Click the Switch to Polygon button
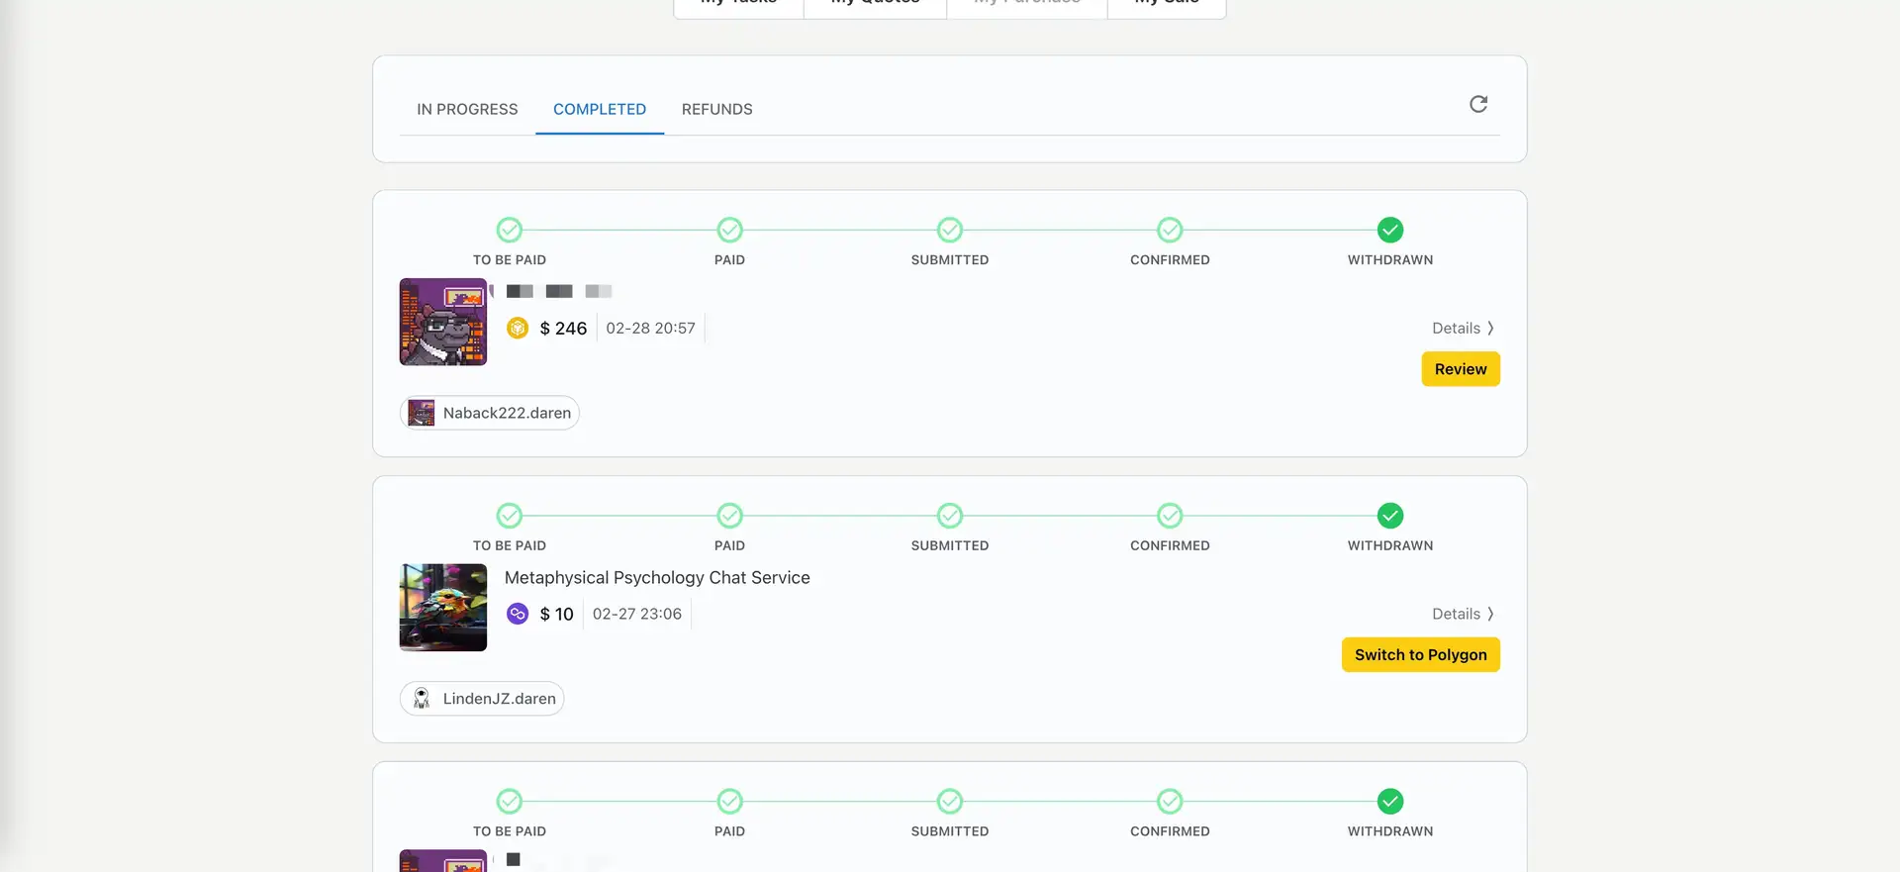 (1420, 654)
